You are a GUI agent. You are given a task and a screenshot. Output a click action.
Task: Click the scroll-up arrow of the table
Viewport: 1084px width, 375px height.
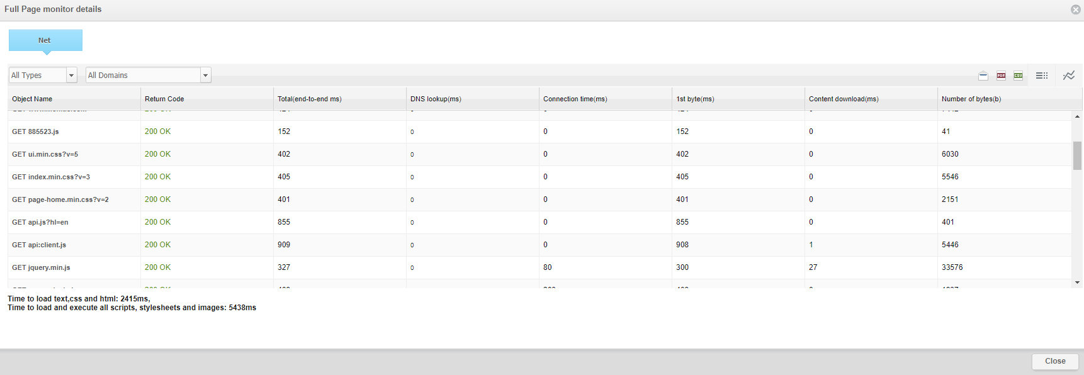tap(1078, 116)
